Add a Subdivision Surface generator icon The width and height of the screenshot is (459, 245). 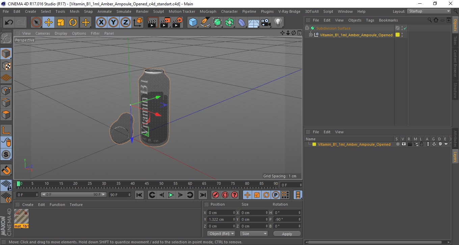[217, 23]
